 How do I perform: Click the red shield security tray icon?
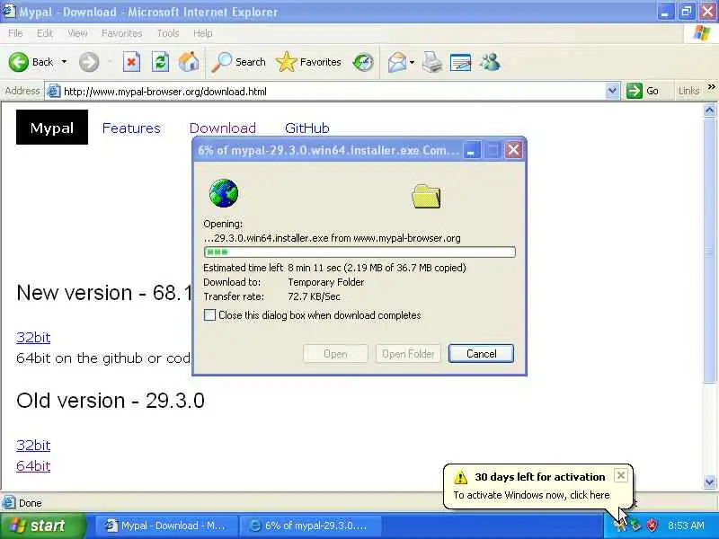652,525
